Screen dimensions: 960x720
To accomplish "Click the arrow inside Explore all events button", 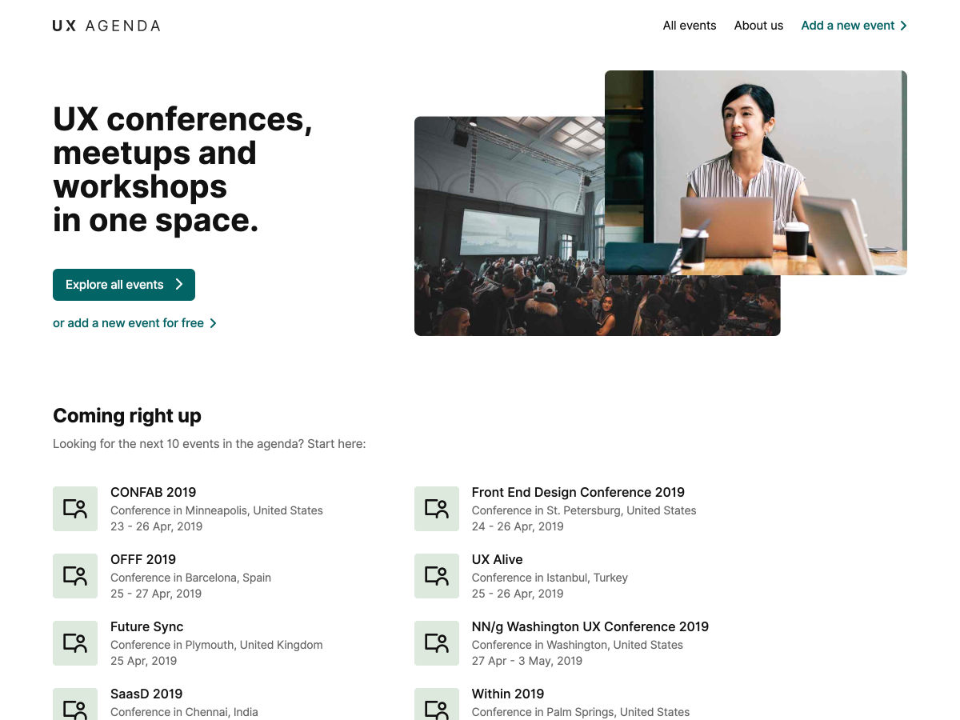I will pos(179,285).
